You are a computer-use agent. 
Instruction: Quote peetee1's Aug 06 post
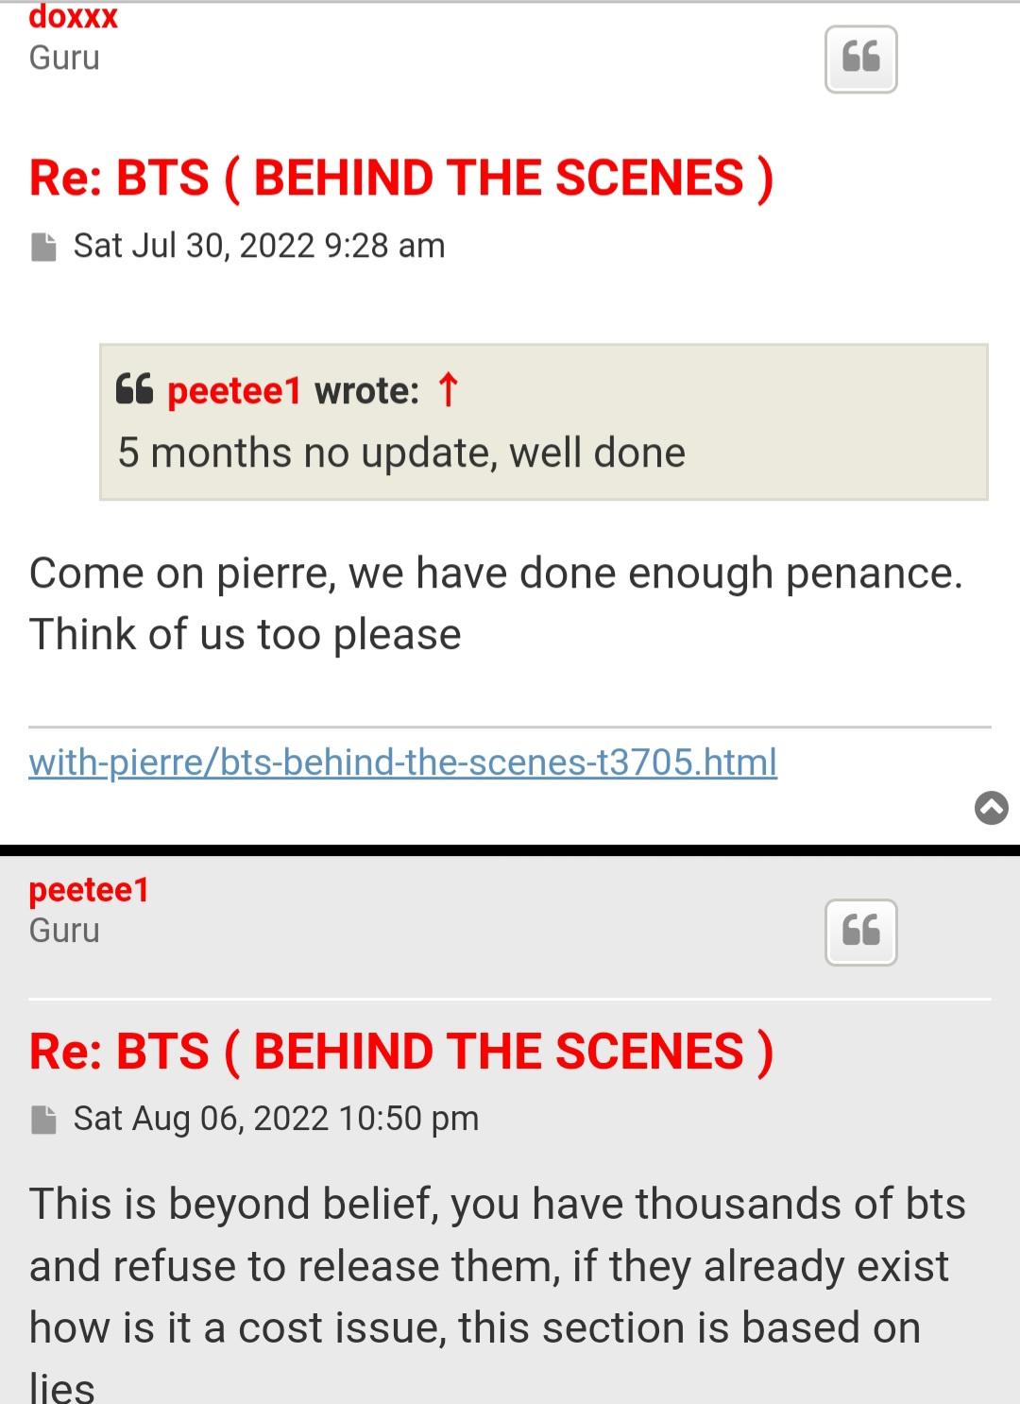coord(860,932)
